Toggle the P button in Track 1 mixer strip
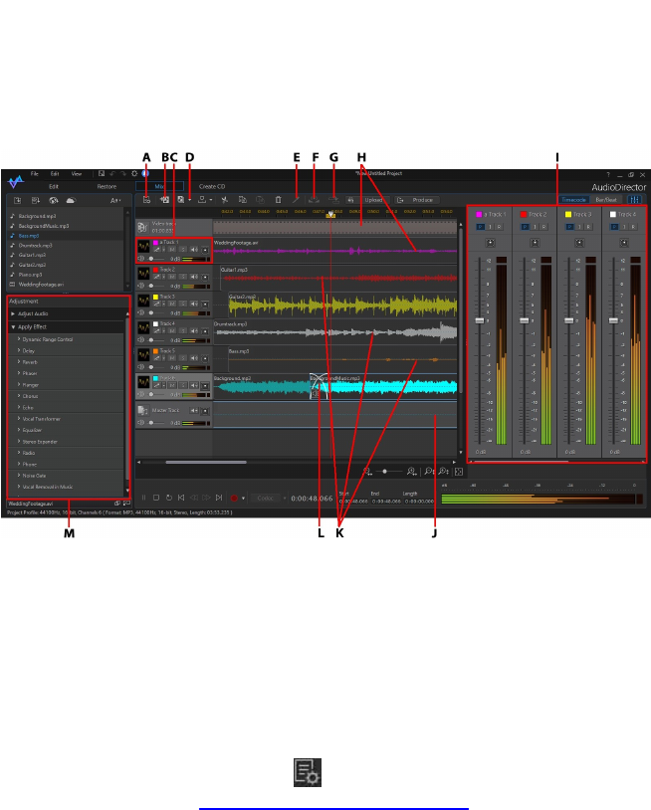651x810 pixels. pos(480,227)
